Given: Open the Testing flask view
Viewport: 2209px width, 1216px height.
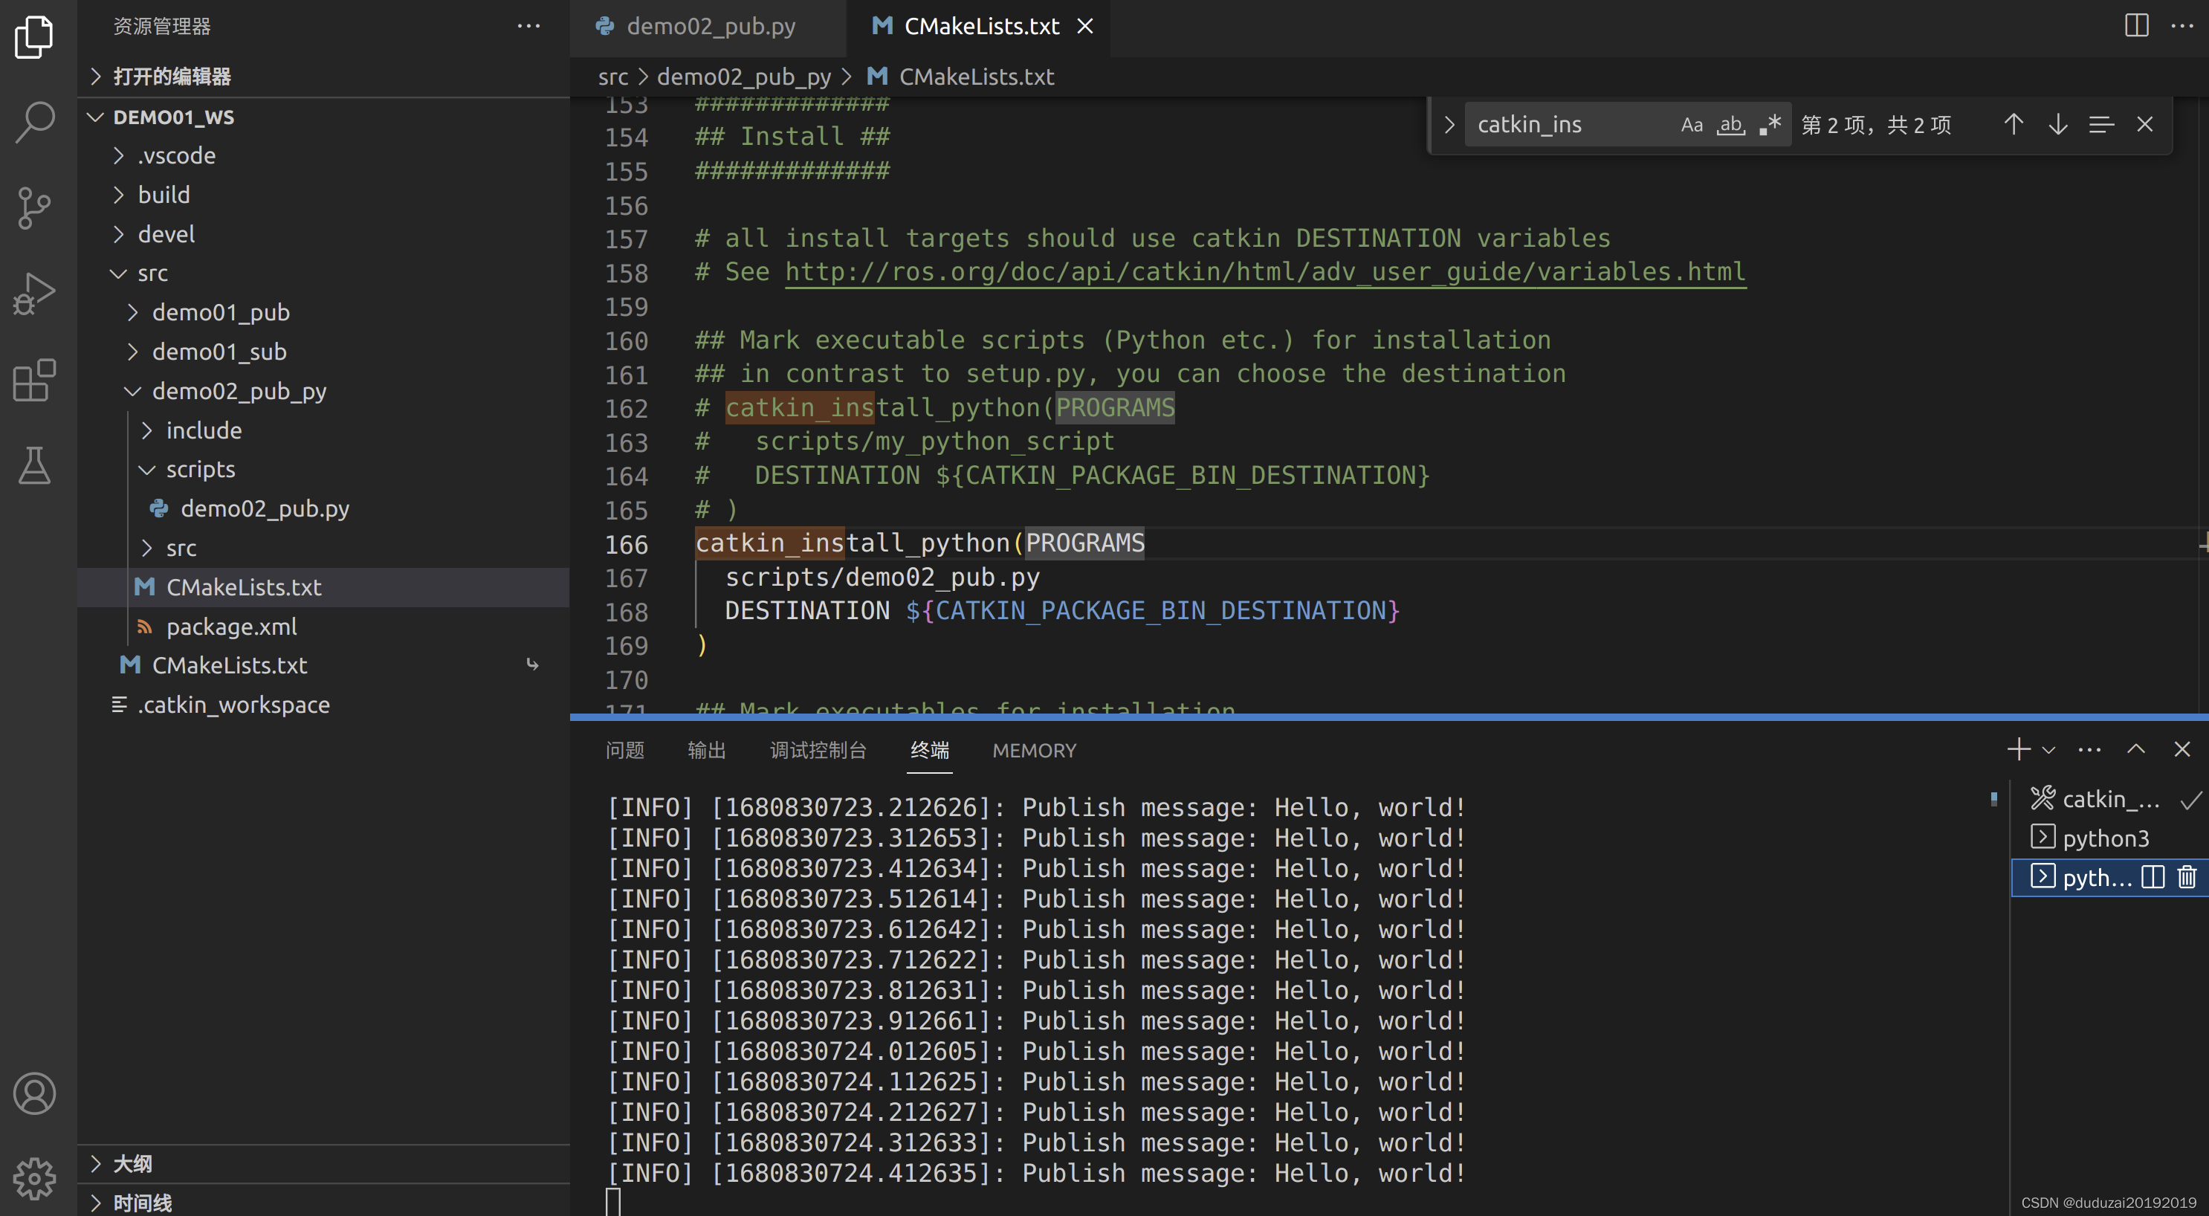Looking at the screenshot, I should coord(34,465).
